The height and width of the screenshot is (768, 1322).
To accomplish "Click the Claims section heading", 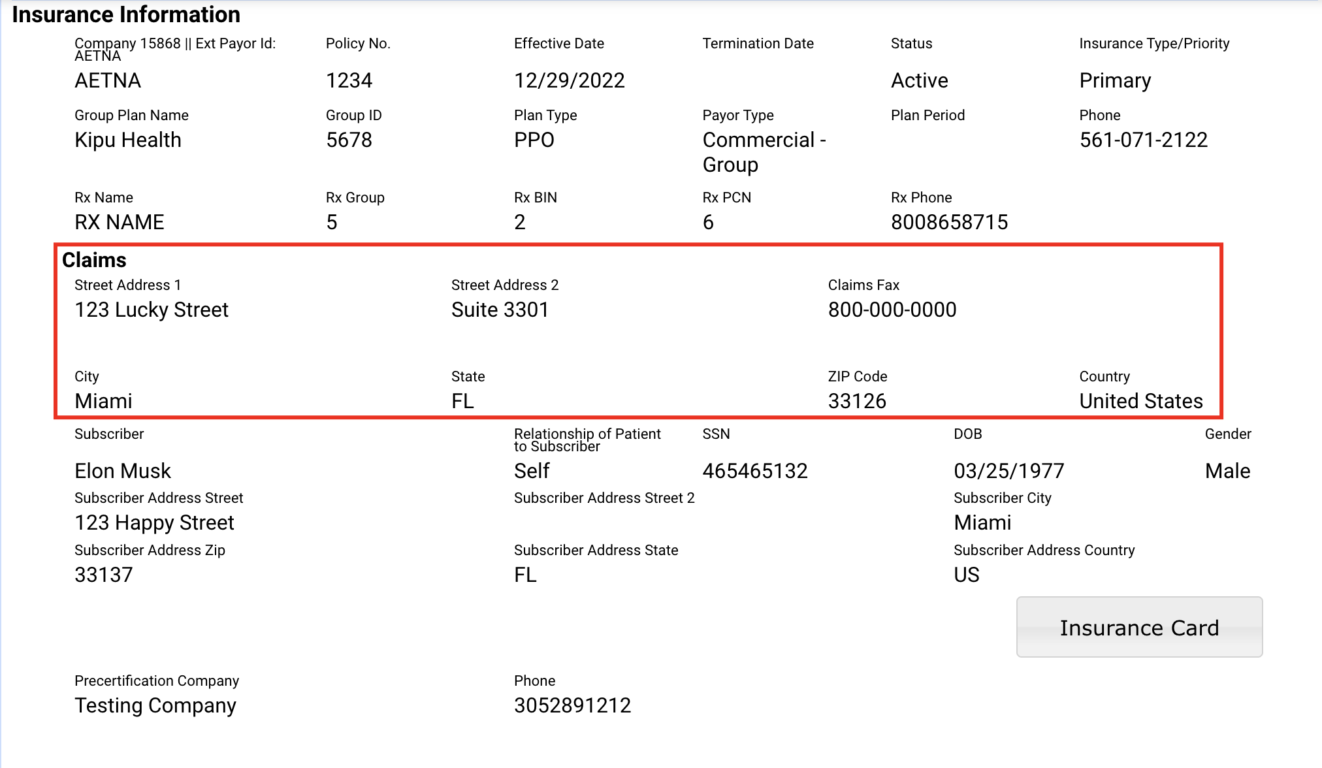I will click(x=94, y=260).
